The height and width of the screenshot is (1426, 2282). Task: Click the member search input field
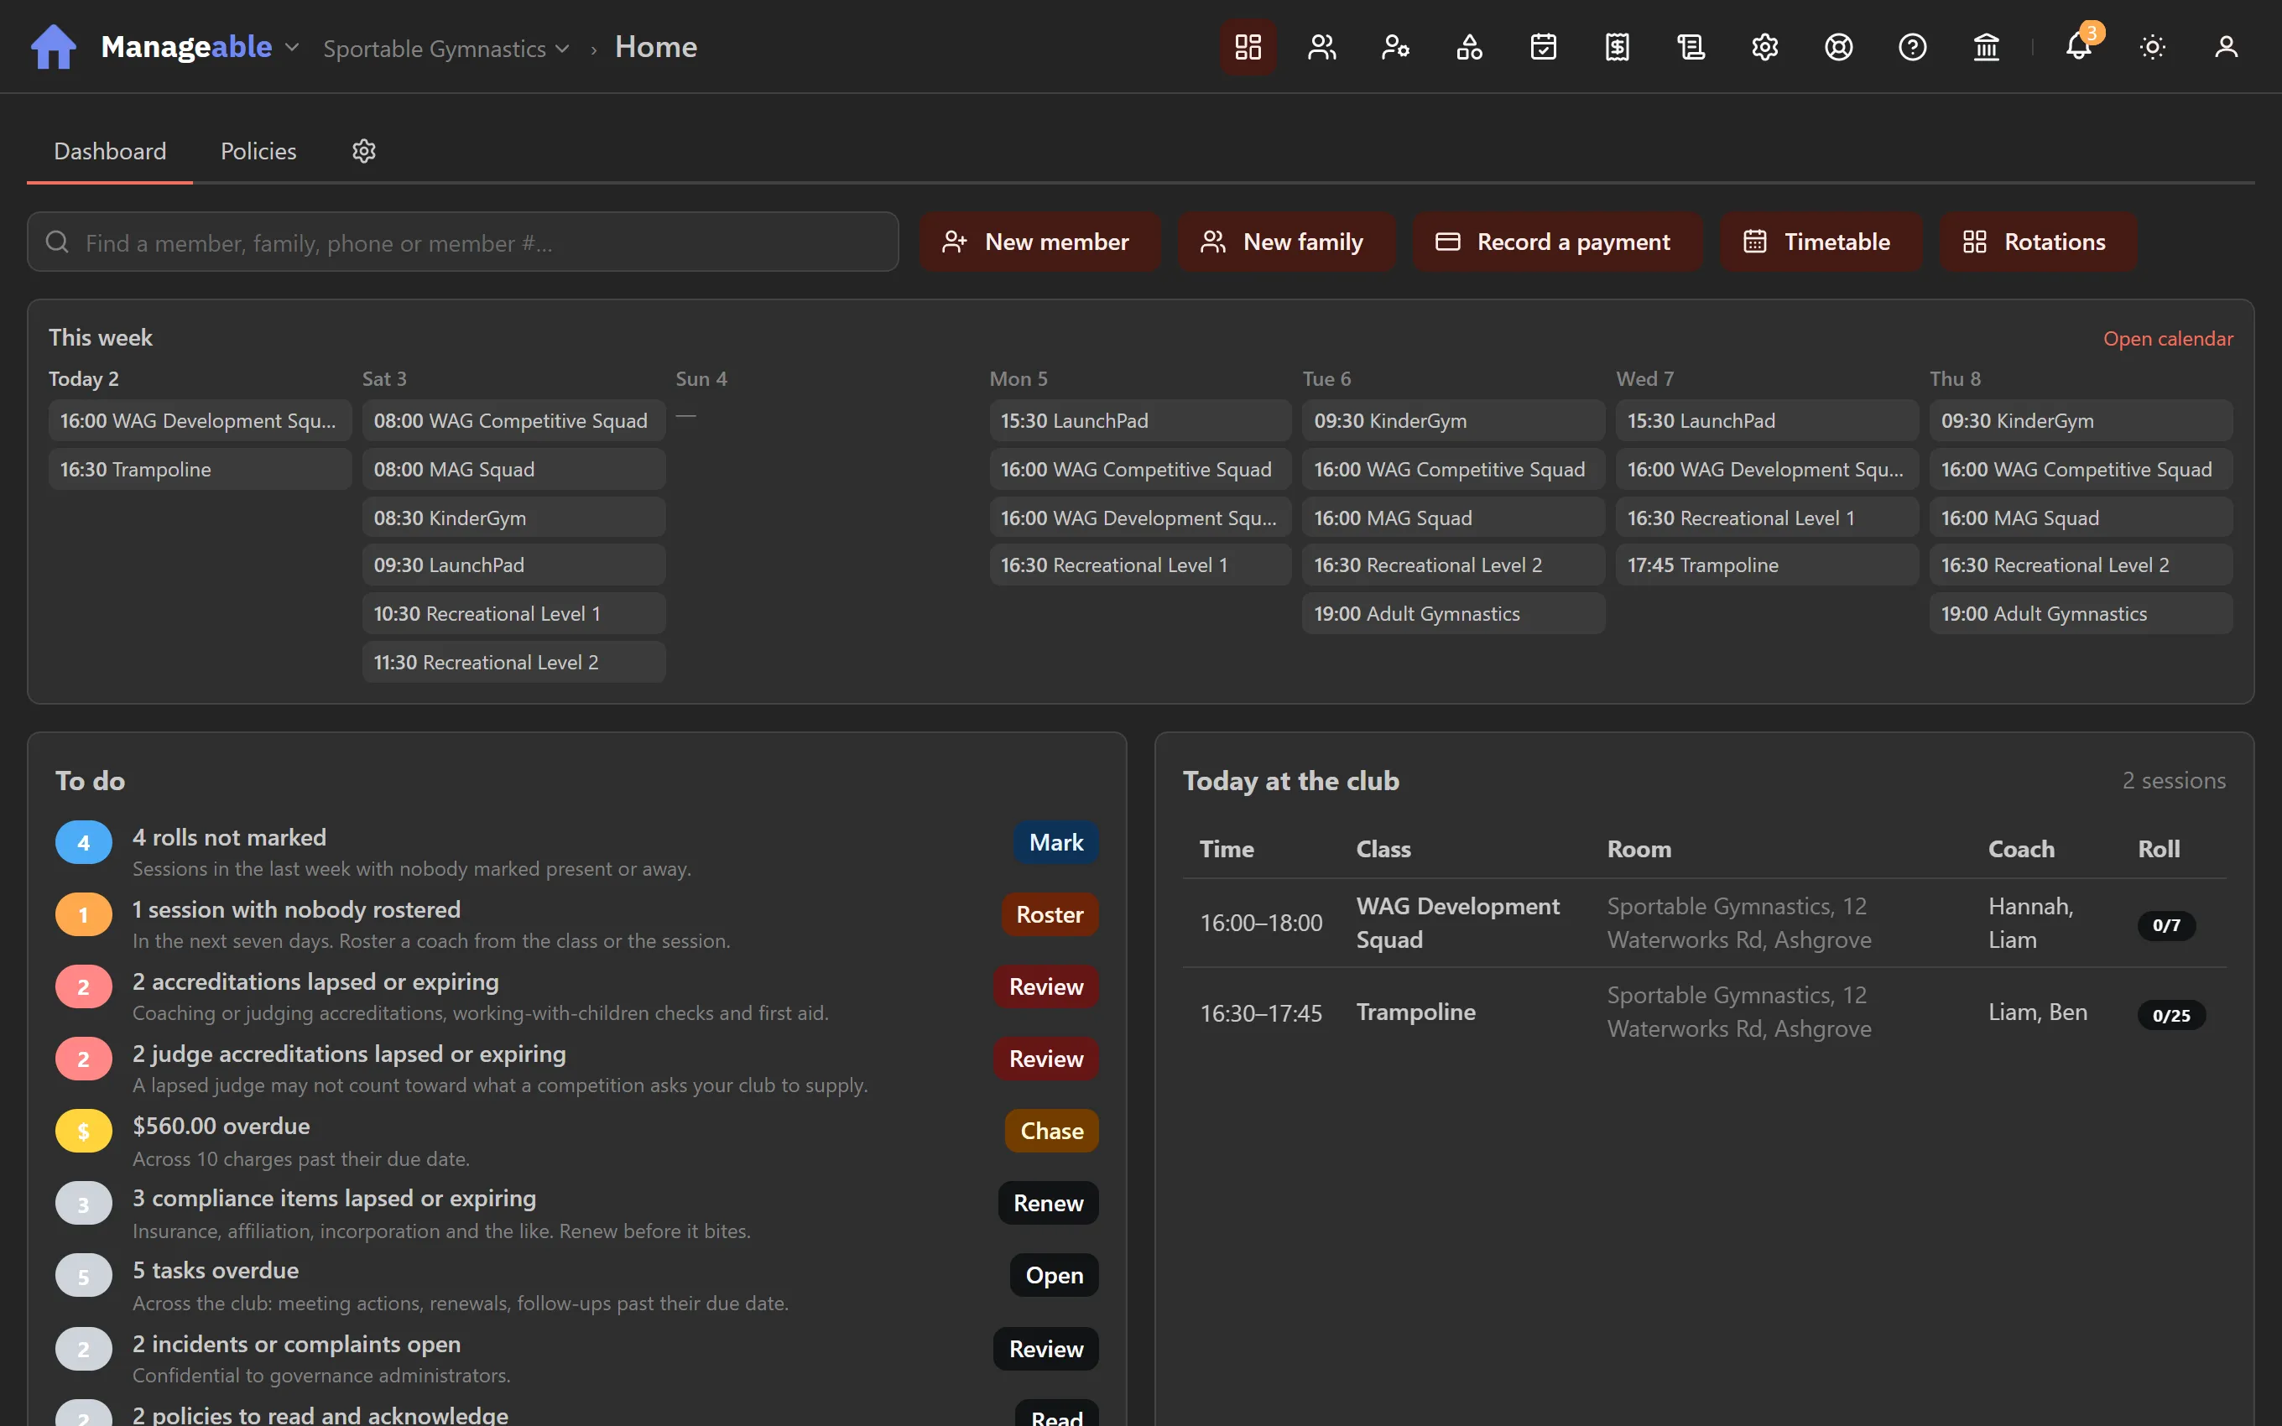(x=463, y=242)
